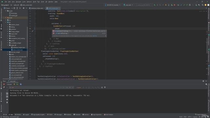Click the Select Opened File target icon

(x=14, y=8)
